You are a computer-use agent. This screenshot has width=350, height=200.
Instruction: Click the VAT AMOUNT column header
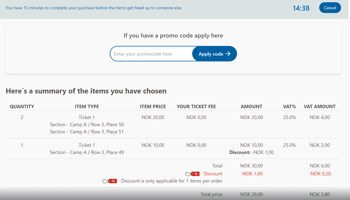[x=320, y=106]
